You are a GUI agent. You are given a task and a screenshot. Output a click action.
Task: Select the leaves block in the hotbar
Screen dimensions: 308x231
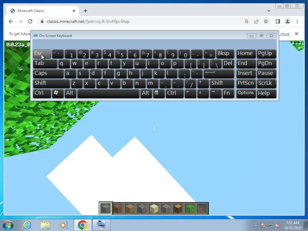point(190,208)
